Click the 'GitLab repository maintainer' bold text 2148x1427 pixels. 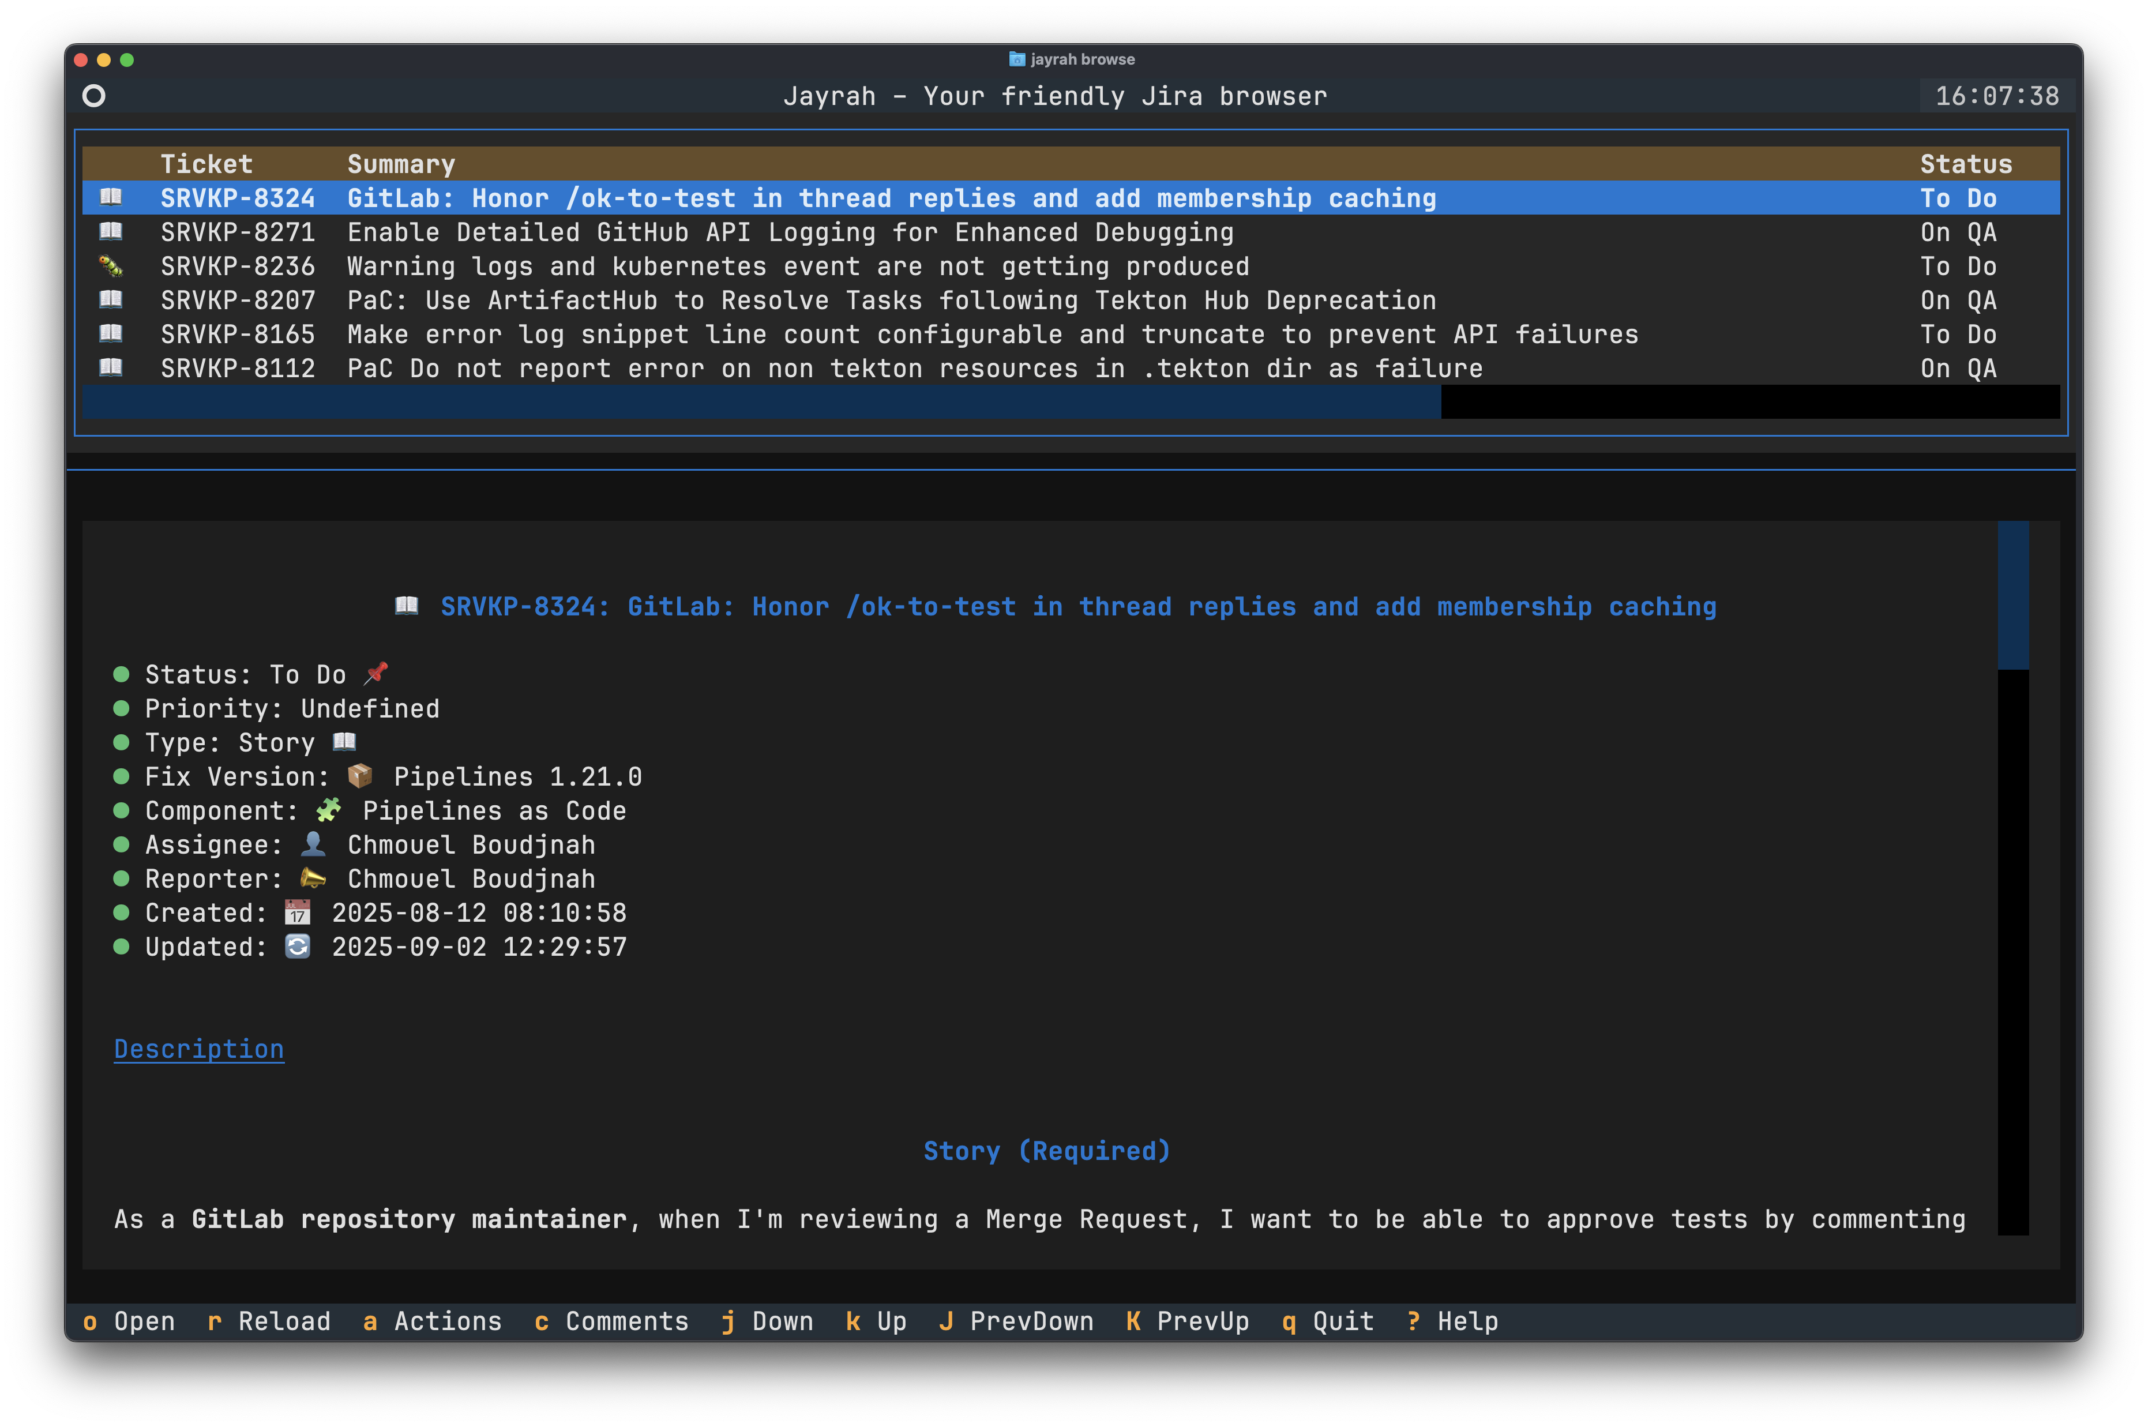pyautogui.click(x=409, y=1219)
